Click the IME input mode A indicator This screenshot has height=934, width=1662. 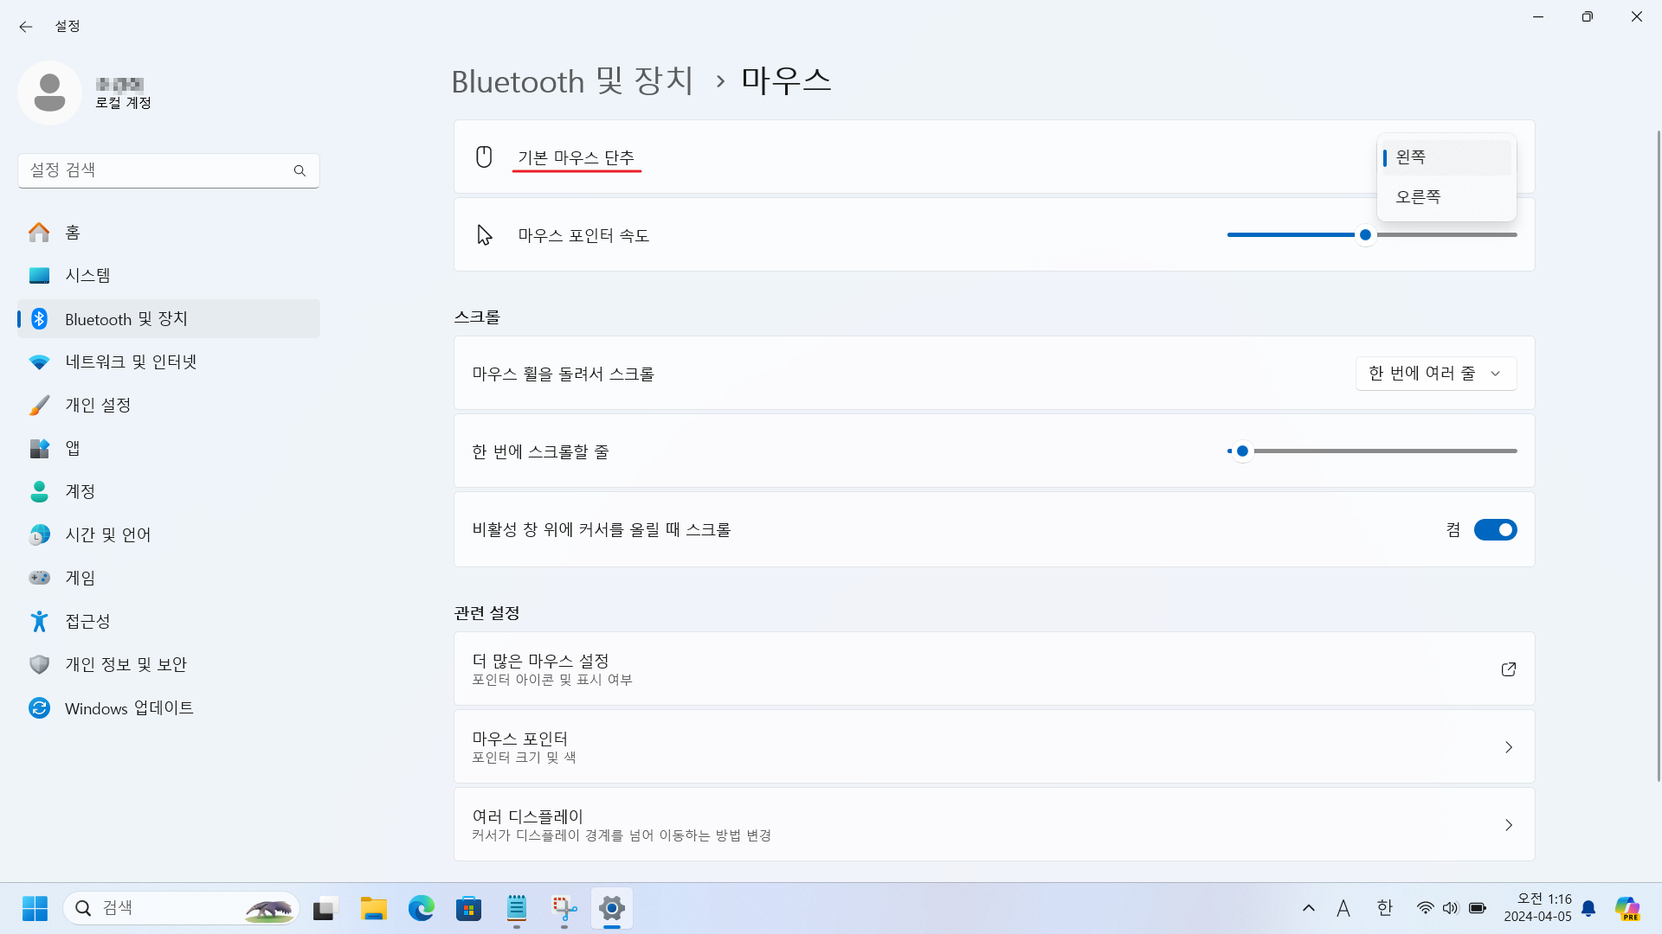coord(1343,908)
